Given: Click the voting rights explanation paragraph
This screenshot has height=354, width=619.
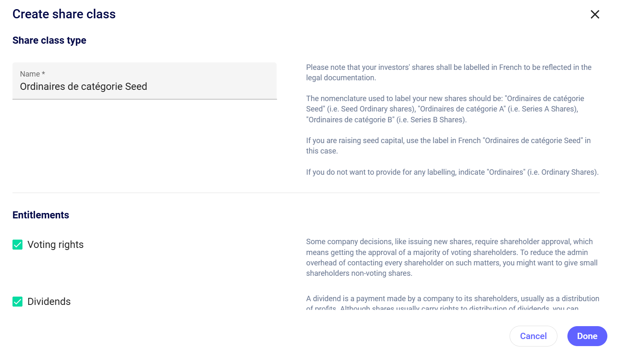Looking at the screenshot, I should coord(452,257).
